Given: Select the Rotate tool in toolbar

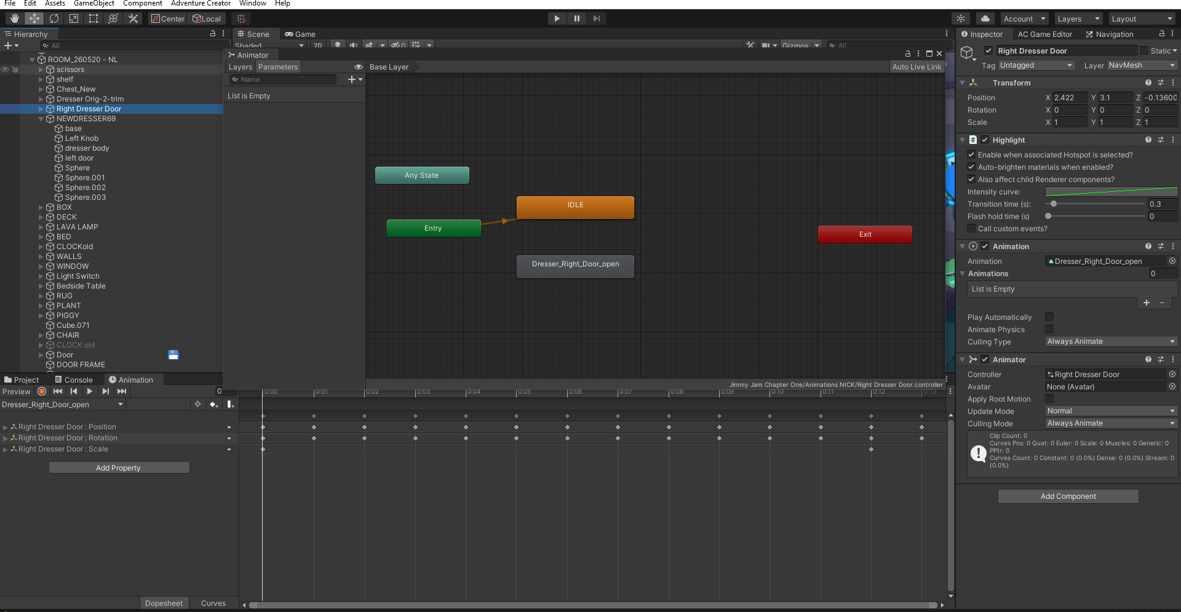Looking at the screenshot, I should [54, 18].
